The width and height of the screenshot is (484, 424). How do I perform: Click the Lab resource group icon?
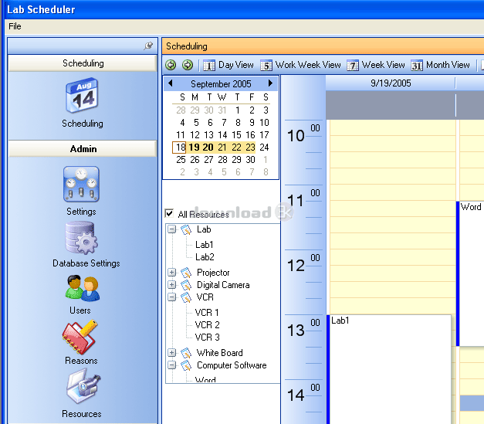[x=186, y=229]
